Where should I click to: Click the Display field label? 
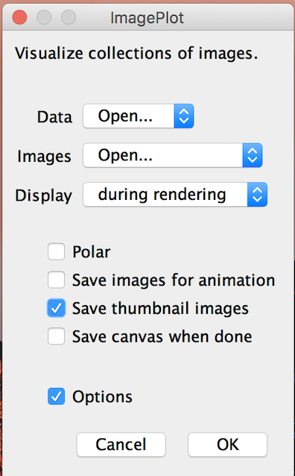pyautogui.click(x=44, y=195)
